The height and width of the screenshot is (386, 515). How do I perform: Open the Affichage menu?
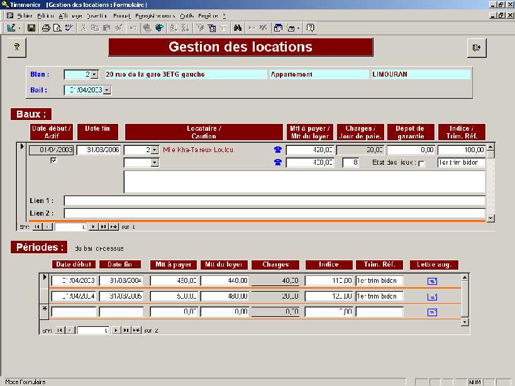(x=70, y=16)
